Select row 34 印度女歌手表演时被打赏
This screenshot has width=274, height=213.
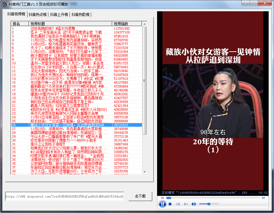coord(76,156)
